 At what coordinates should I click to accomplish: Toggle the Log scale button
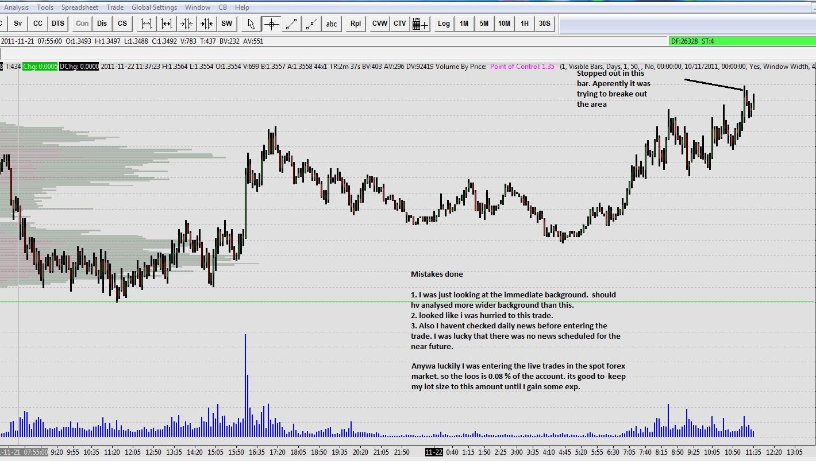[x=444, y=24]
